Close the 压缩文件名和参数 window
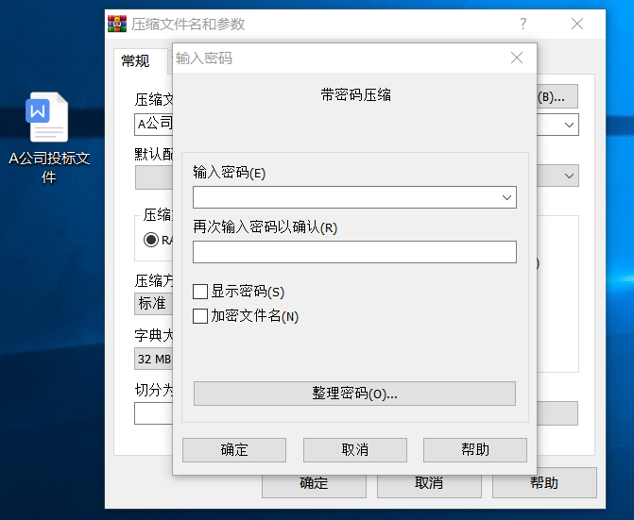The height and width of the screenshot is (520, 634). 577,24
